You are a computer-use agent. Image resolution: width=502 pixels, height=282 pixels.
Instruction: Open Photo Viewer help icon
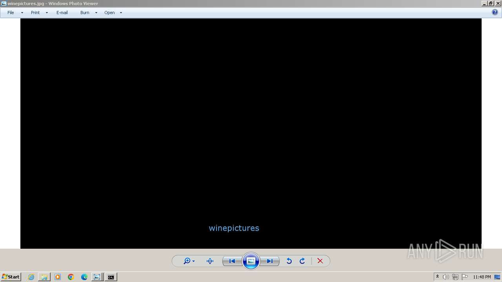point(495,13)
